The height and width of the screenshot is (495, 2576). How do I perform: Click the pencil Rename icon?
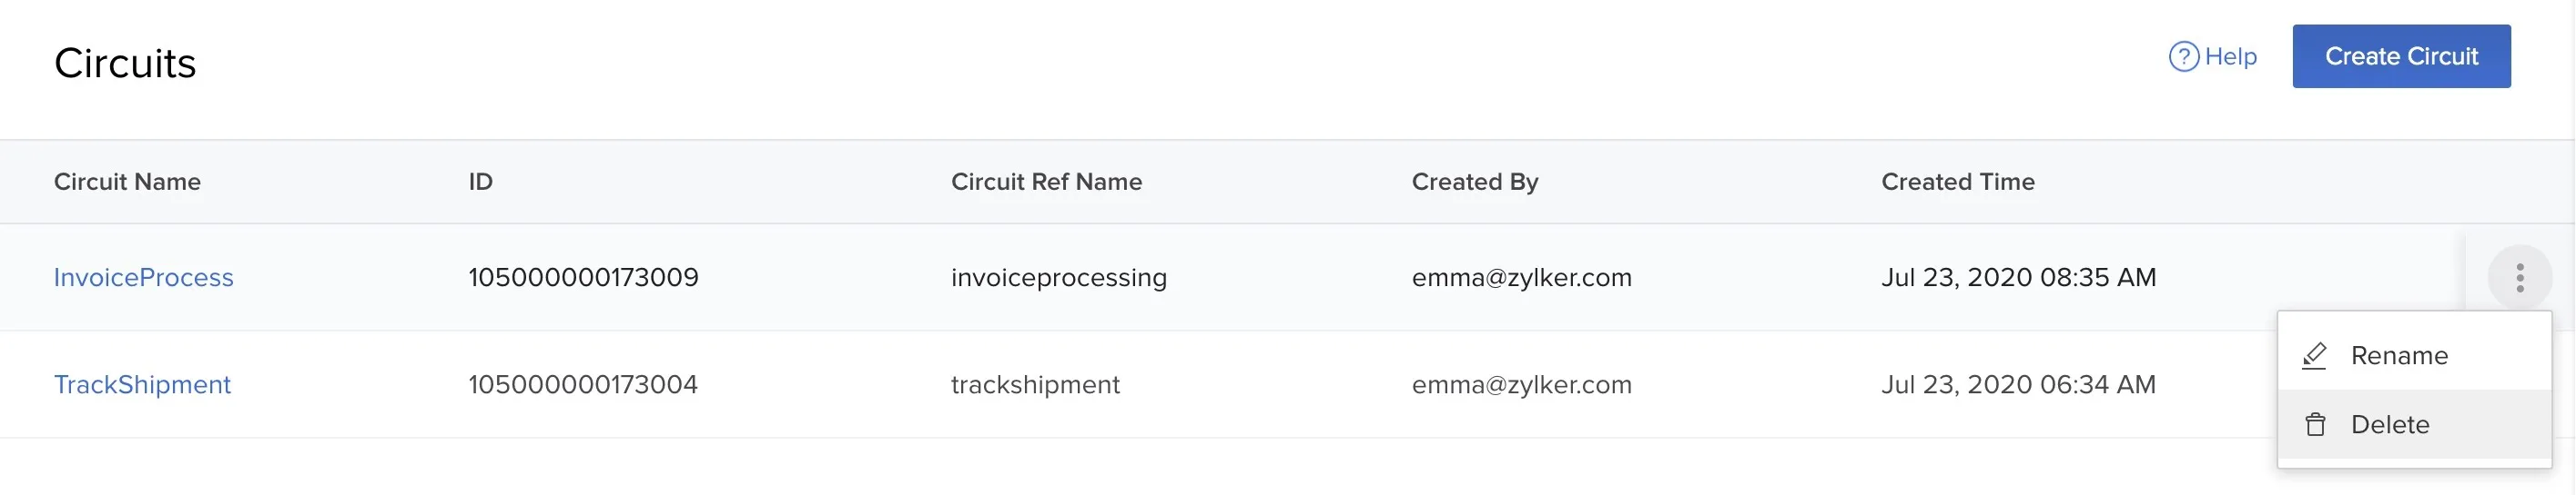pos(2314,356)
